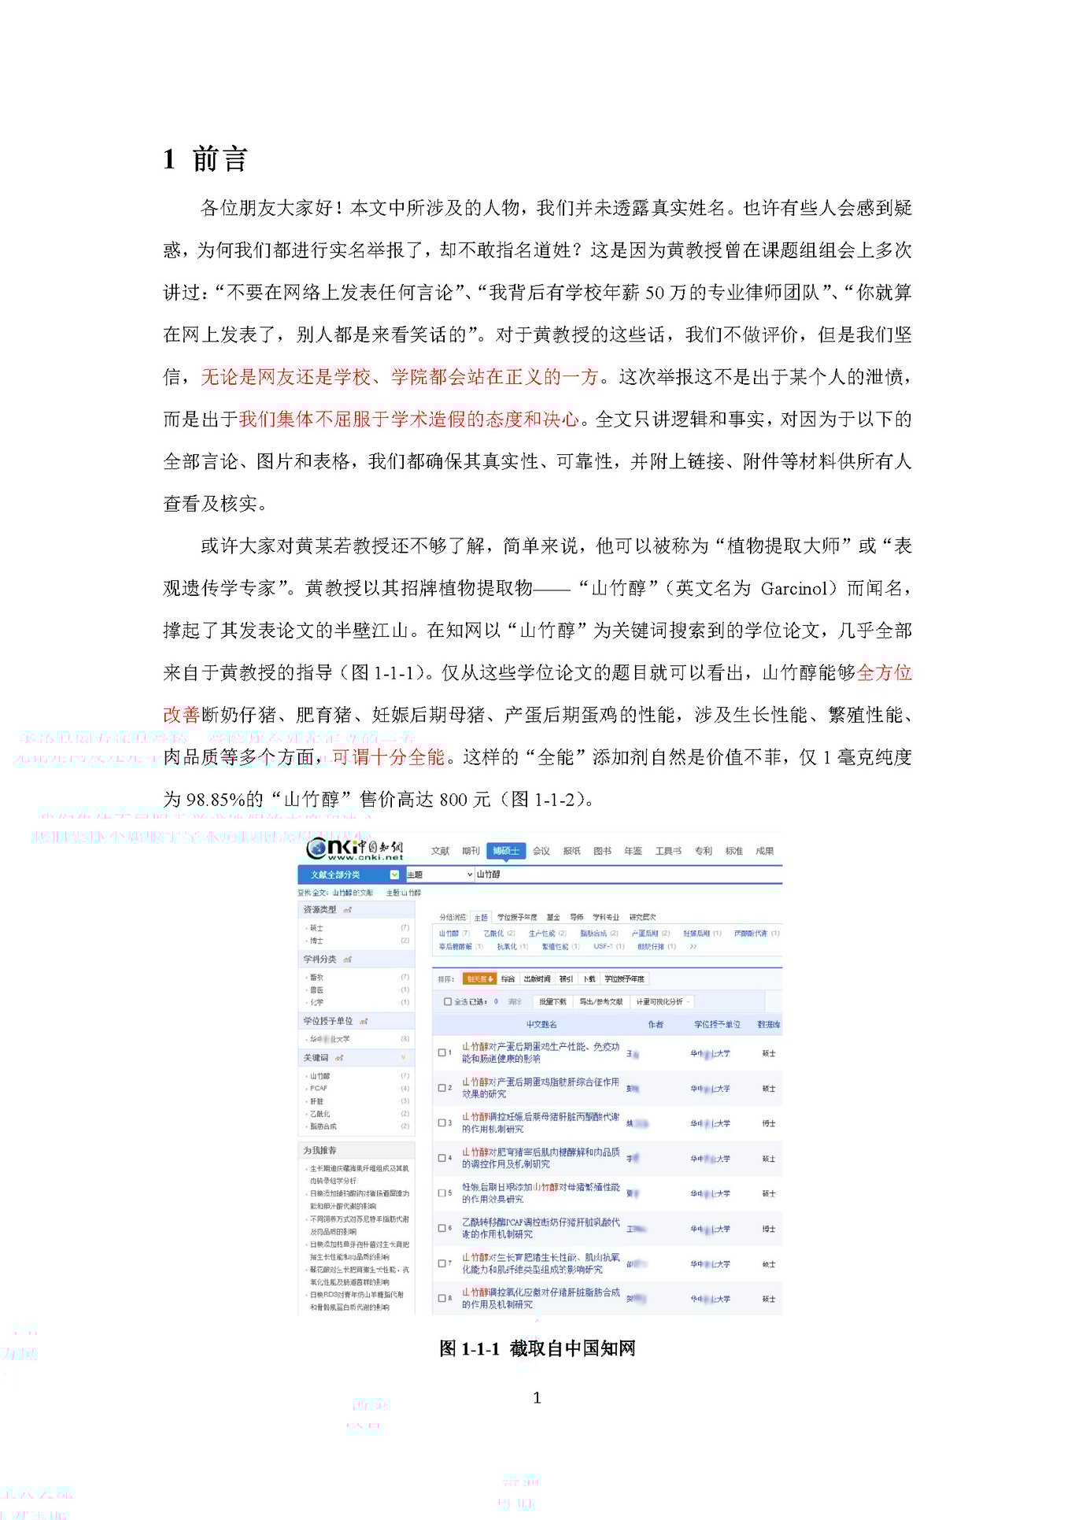
Task: Collapse the 关键词 section chevron
Action: click(404, 1058)
